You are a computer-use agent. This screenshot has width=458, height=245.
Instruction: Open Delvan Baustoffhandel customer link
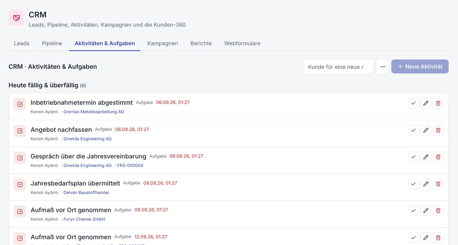click(x=86, y=192)
